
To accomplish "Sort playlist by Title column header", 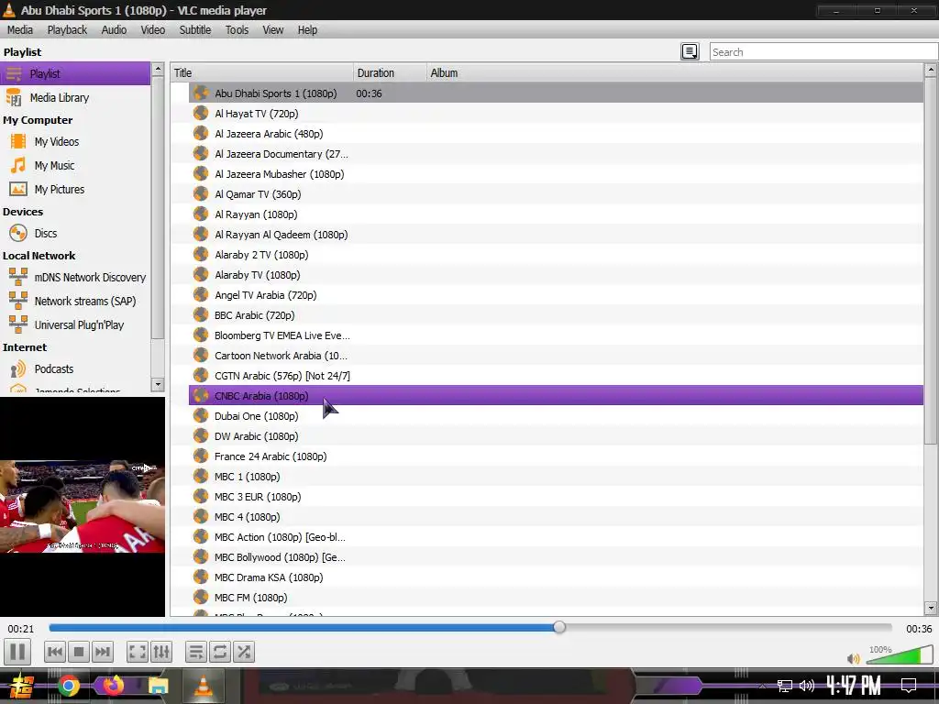I will (261, 73).
